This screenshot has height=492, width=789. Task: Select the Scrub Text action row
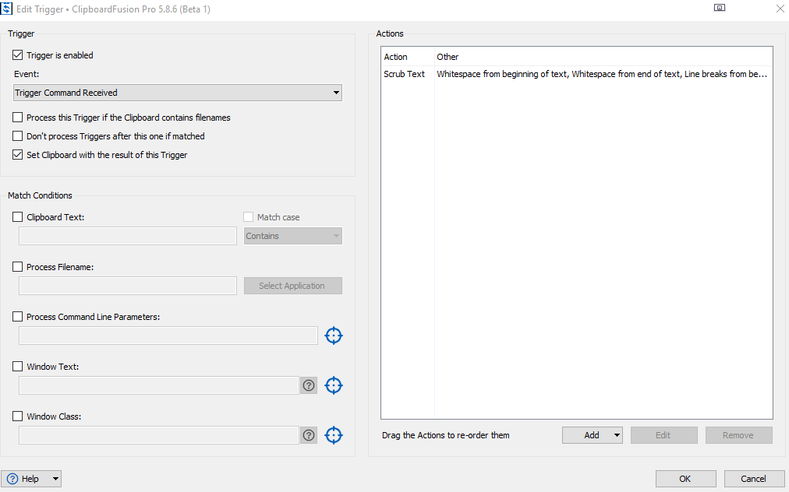(405, 74)
